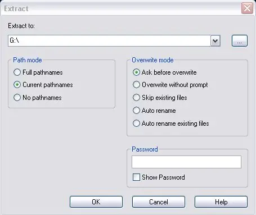Open the Help button

pos(221,202)
